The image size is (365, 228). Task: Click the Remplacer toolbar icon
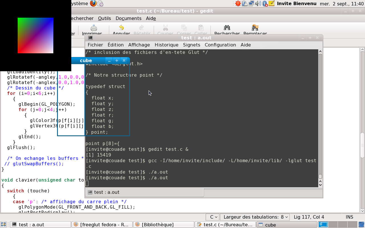255,28
